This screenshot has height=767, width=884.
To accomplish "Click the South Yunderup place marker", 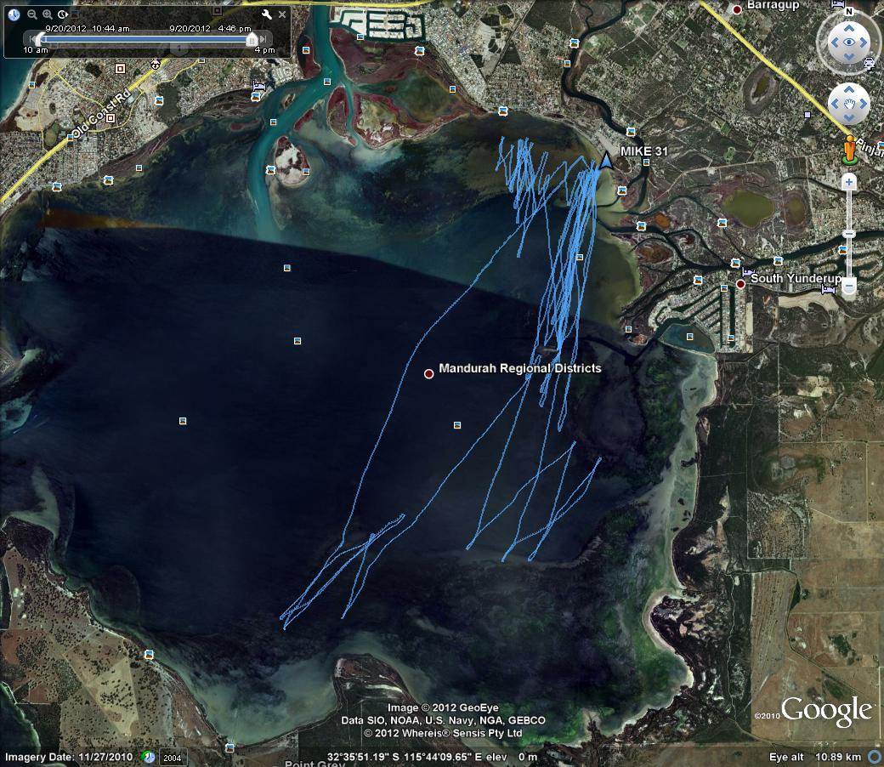I will coord(740,283).
